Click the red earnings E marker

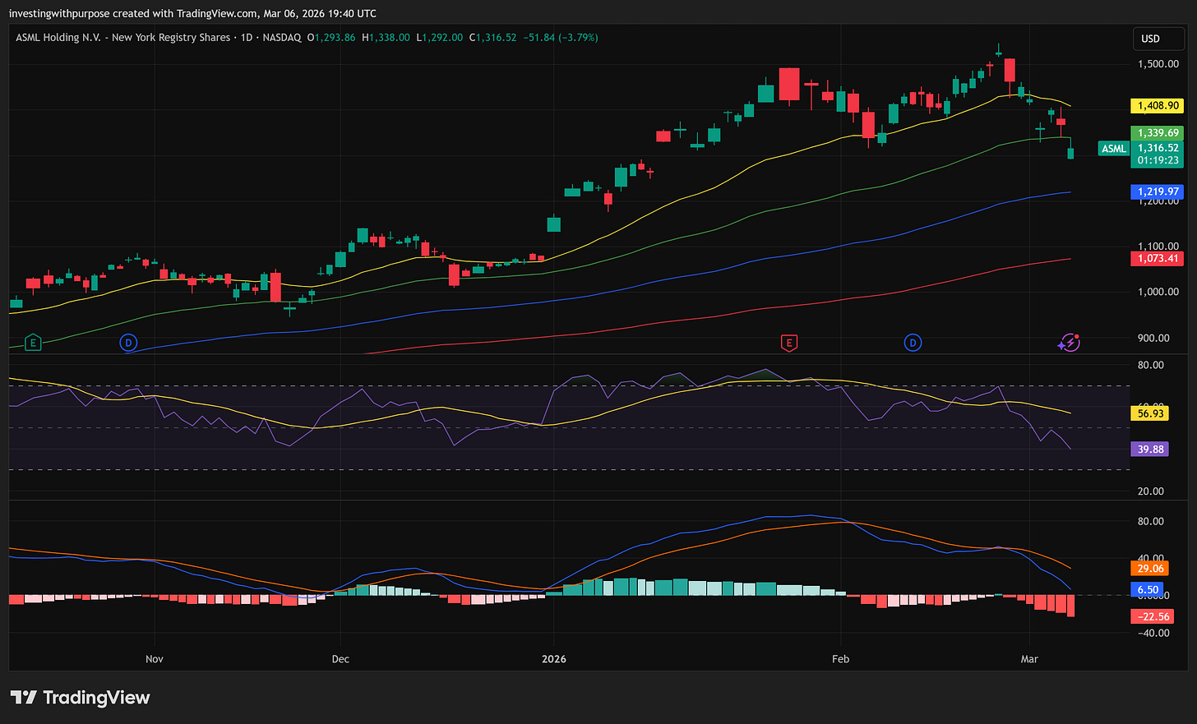788,343
